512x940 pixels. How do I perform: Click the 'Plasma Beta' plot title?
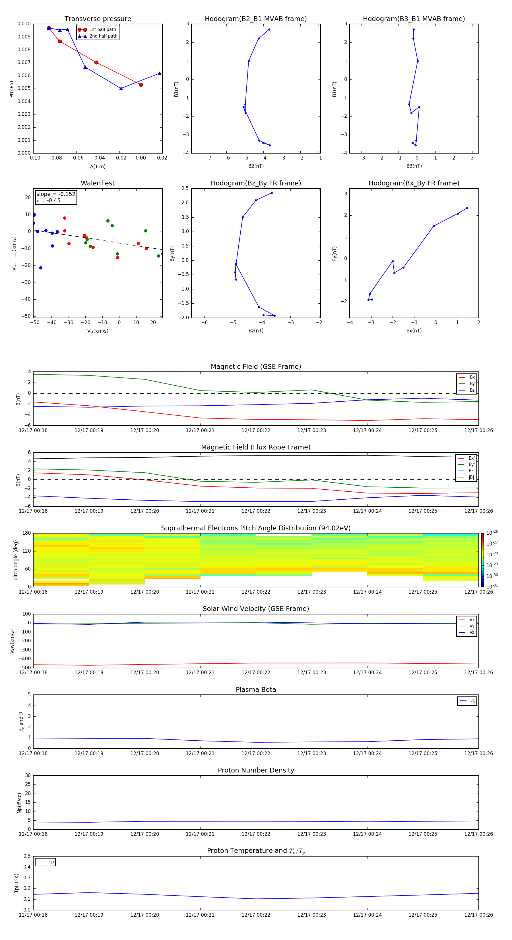point(256,690)
